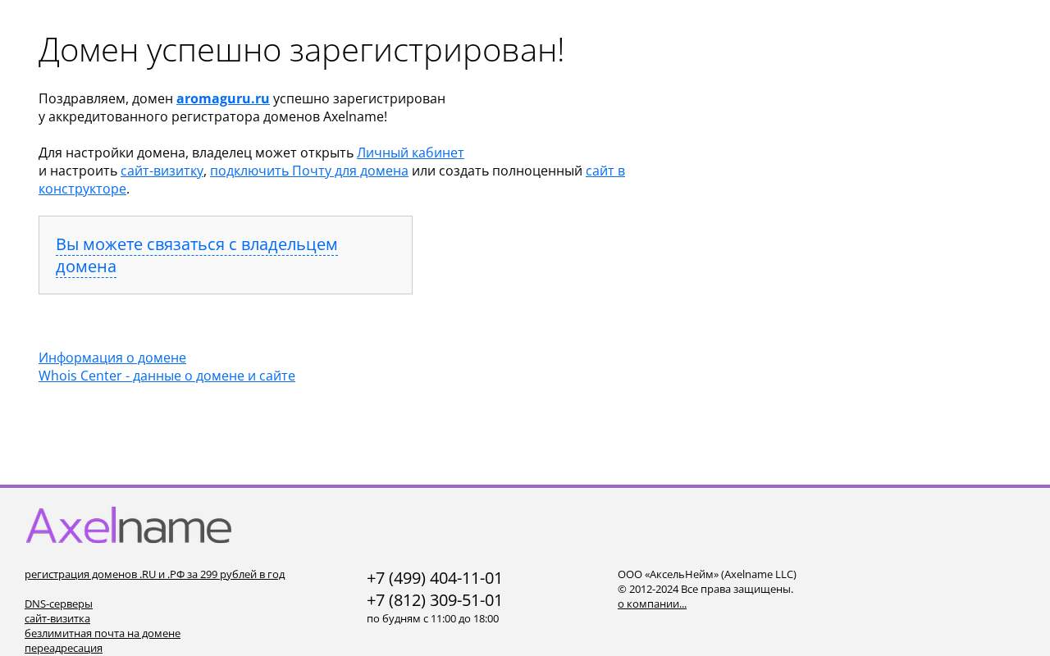Go to DNS-серверы footer link
The width and height of the screenshot is (1050, 656).
pos(58,604)
